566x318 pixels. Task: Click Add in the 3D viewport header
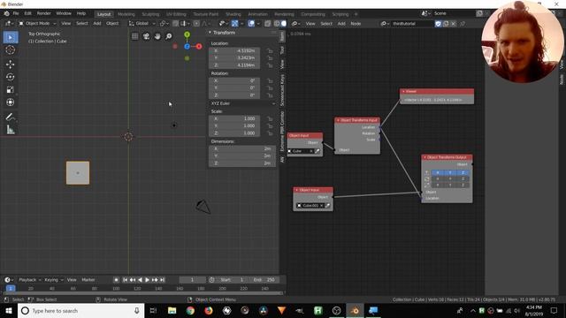click(97, 24)
